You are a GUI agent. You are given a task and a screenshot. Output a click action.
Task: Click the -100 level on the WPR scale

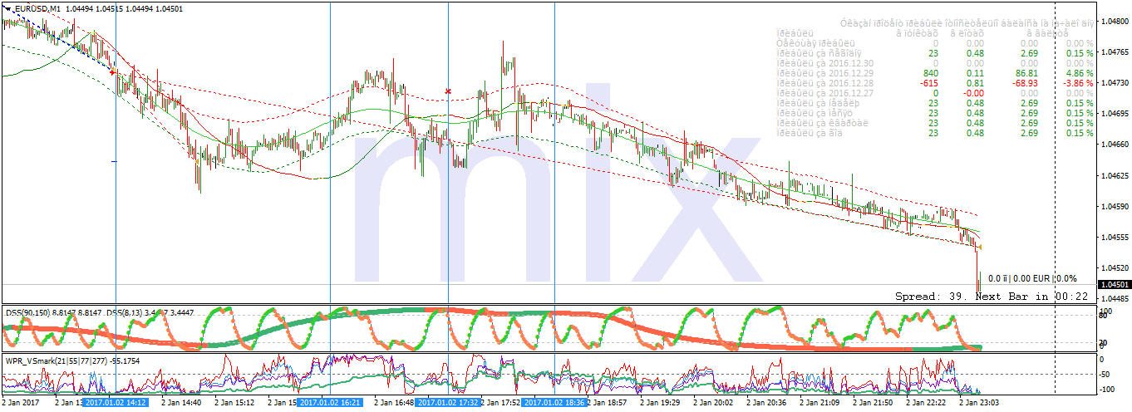click(x=1109, y=389)
